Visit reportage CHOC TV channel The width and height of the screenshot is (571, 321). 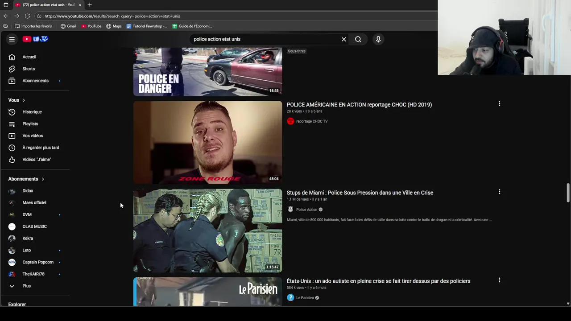[x=312, y=121]
